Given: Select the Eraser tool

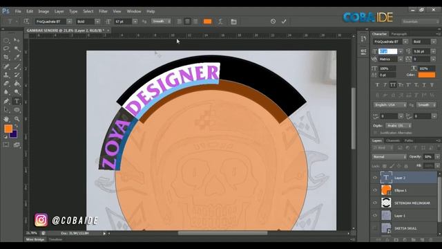Looking at the screenshot, I should (6, 84).
